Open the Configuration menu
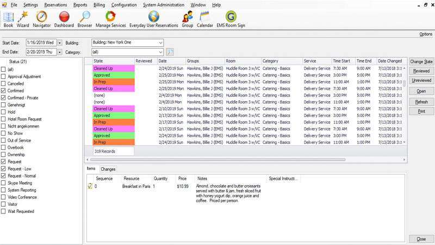The image size is (435, 245). 124,5
